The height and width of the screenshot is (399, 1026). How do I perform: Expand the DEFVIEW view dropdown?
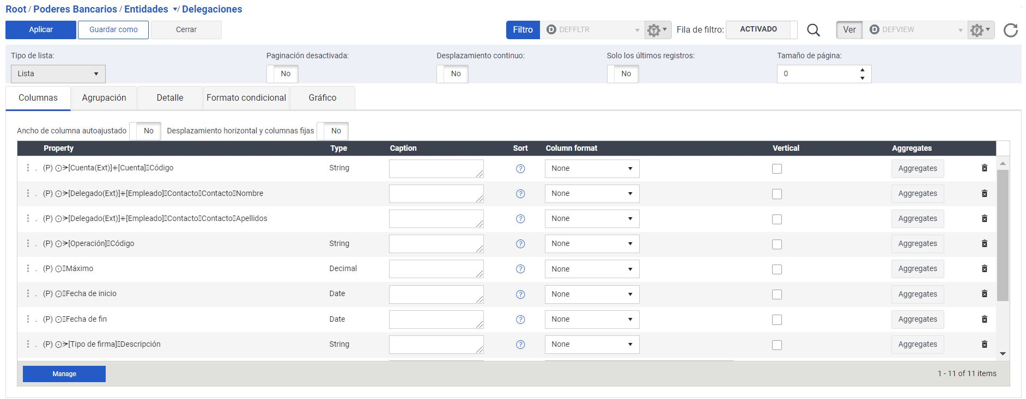pos(916,30)
